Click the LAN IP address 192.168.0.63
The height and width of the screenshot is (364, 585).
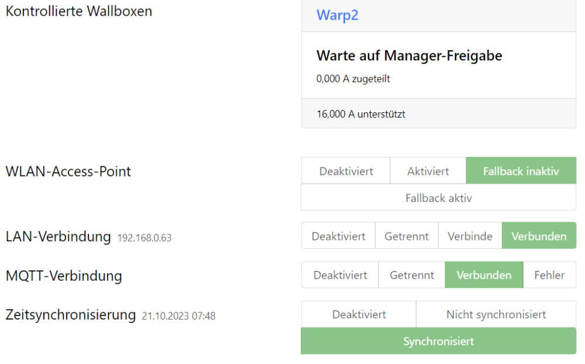pos(144,238)
